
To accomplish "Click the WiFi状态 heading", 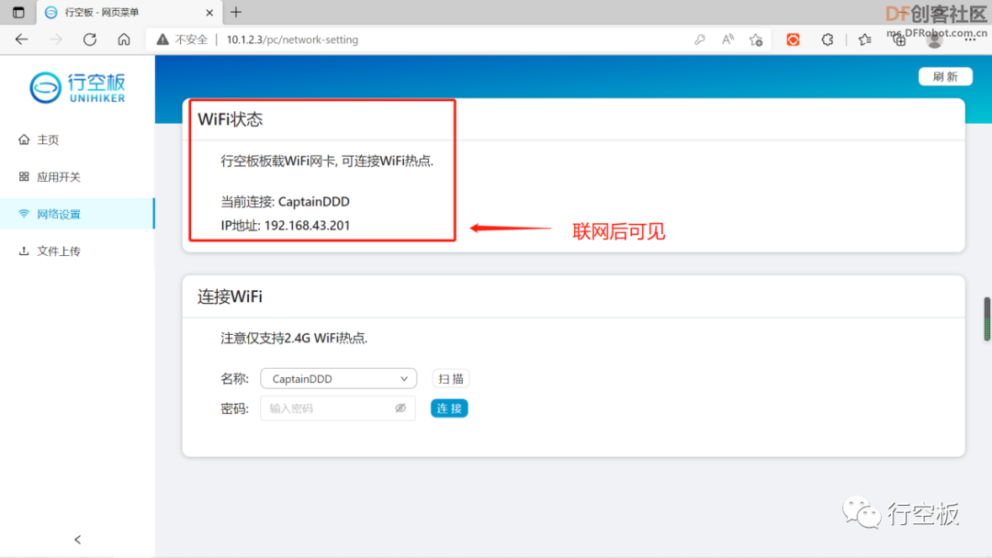I will 230,119.
